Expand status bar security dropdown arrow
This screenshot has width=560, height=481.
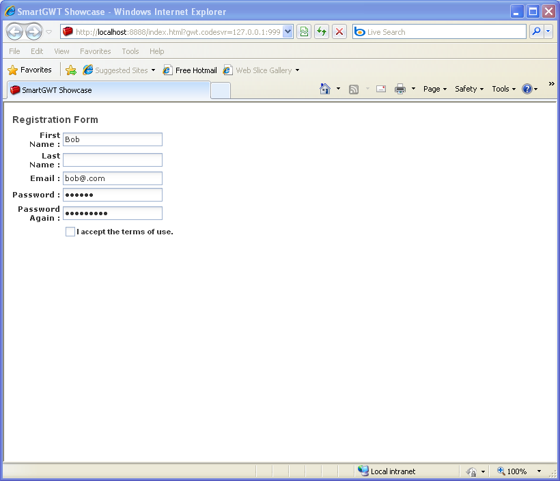(x=483, y=471)
